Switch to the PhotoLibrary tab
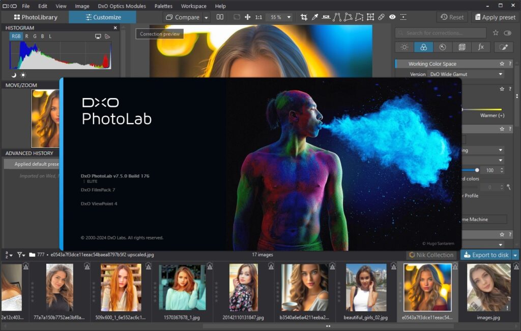The image size is (521, 331). 35,17
